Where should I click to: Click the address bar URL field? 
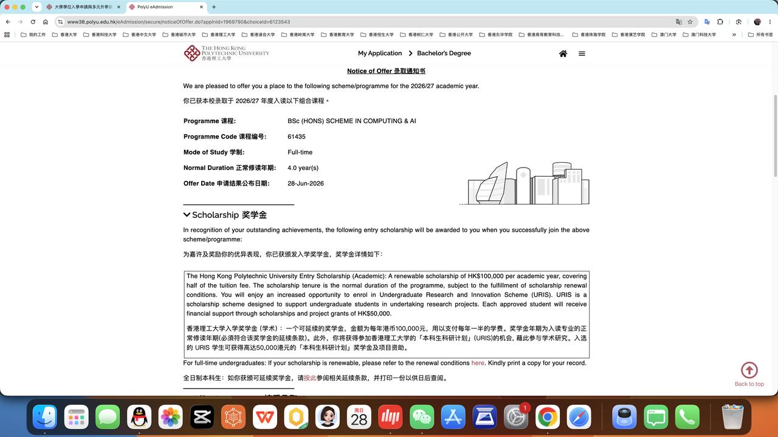pyautogui.click(x=365, y=22)
